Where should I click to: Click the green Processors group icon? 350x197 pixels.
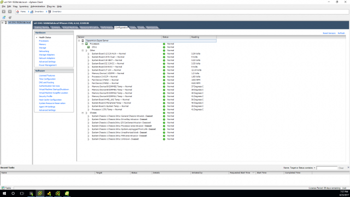click(x=86, y=44)
